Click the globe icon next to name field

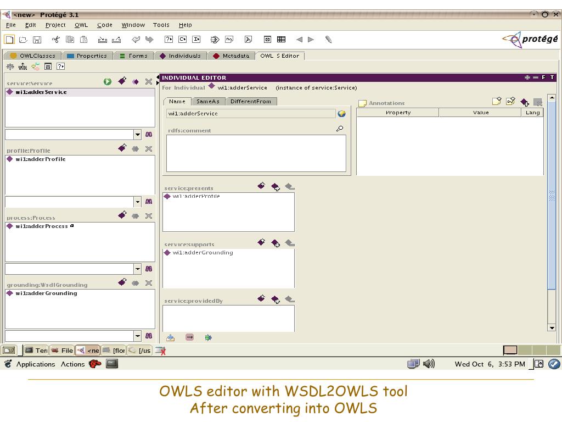pyautogui.click(x=341, y=114)
